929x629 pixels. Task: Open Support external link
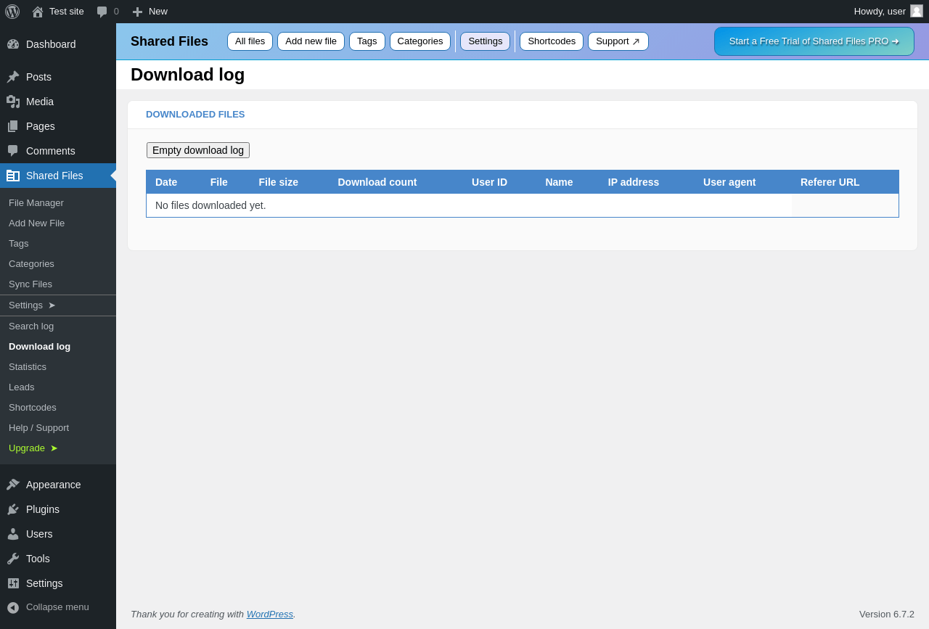618,41
